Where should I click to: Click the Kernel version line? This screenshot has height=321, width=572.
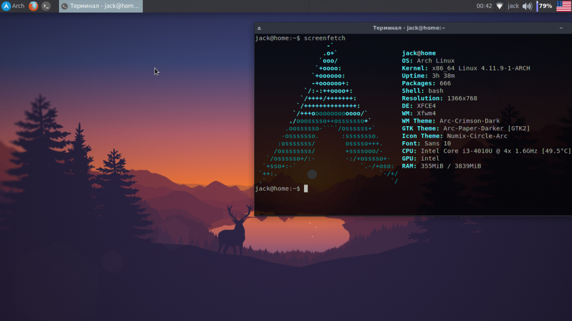coord(466,68)
